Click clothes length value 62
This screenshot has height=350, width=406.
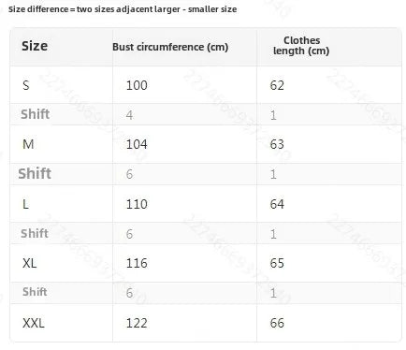[x=277, y=85]
